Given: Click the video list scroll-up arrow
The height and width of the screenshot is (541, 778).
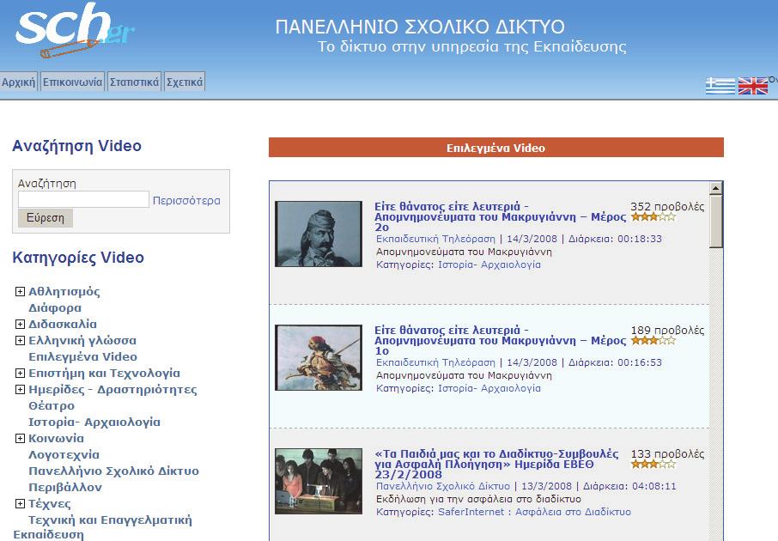Looking at the screenshot, I should (715, 188).
